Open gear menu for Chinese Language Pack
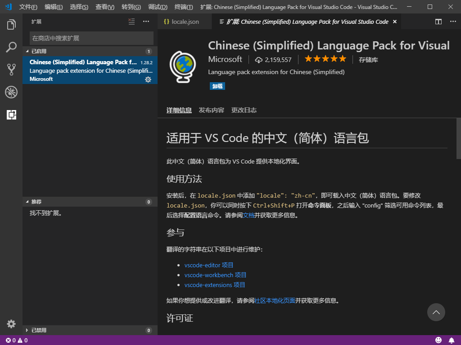This screenshot has width=461, height=345. click(x=148, y=80)
